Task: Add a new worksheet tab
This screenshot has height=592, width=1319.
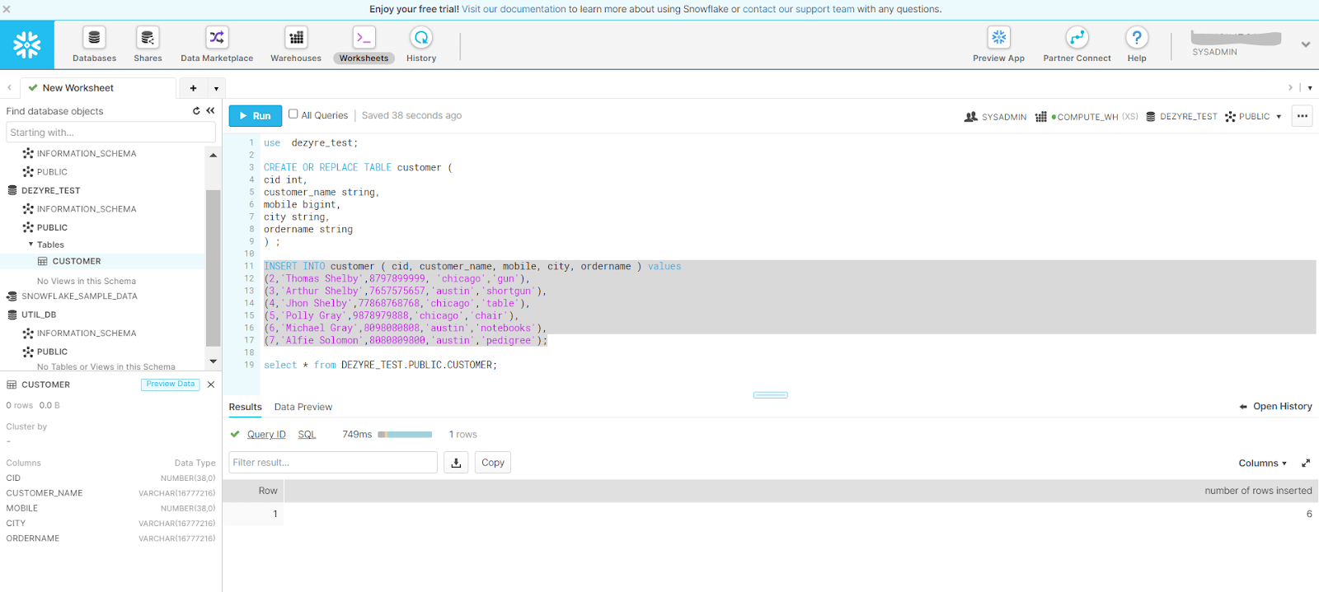Action: coord(193,88)
